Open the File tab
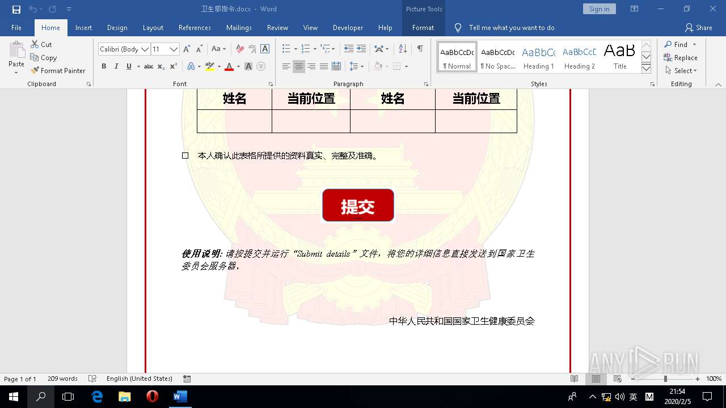This screenshot has height=408, width=726. (16, 27)
